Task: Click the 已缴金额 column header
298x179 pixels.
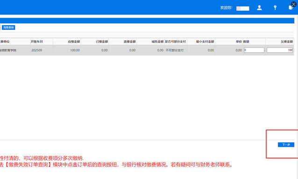Action: 95,42
